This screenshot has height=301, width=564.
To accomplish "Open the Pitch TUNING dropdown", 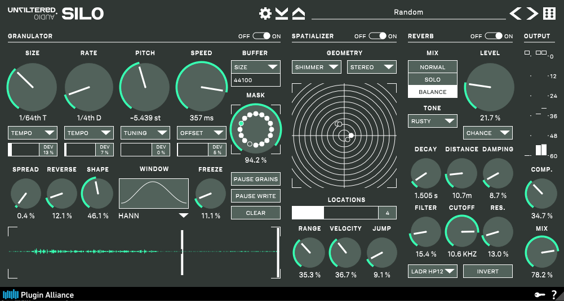I will [x=145, y=133].
